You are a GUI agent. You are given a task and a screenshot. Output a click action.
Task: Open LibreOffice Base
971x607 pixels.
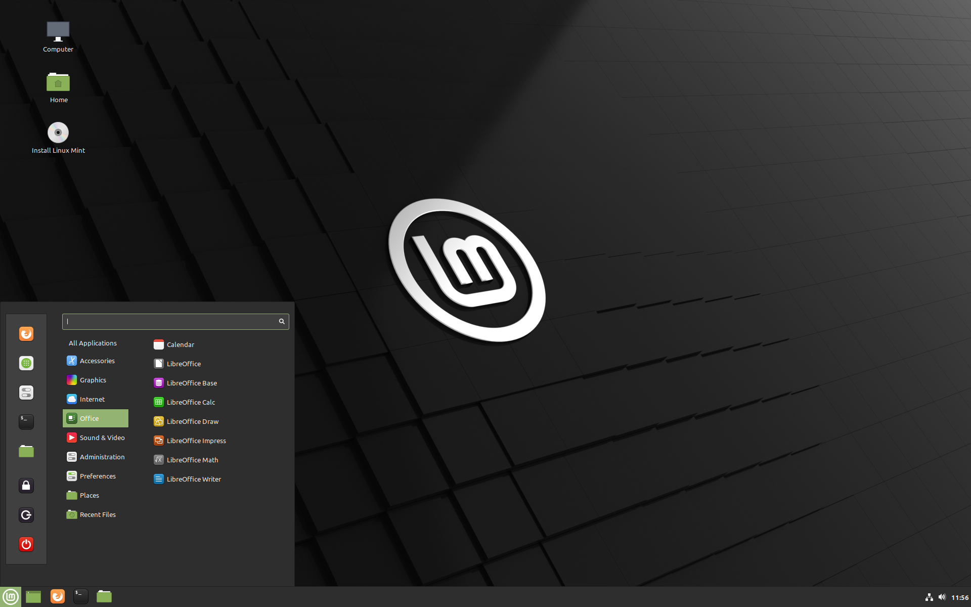click(192, 382)
